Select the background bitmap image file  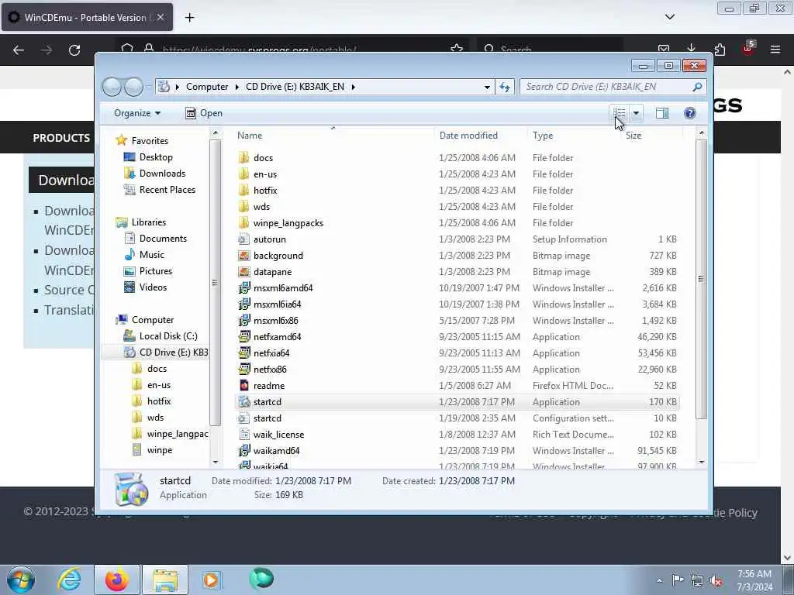458,256
